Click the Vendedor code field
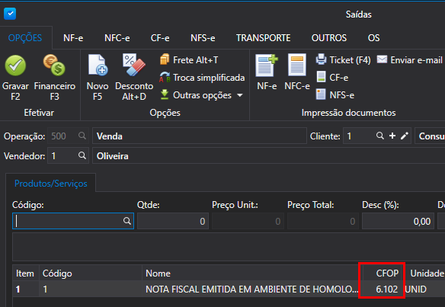445x307 pixels. pyautogui.click(x=68, y=155)
